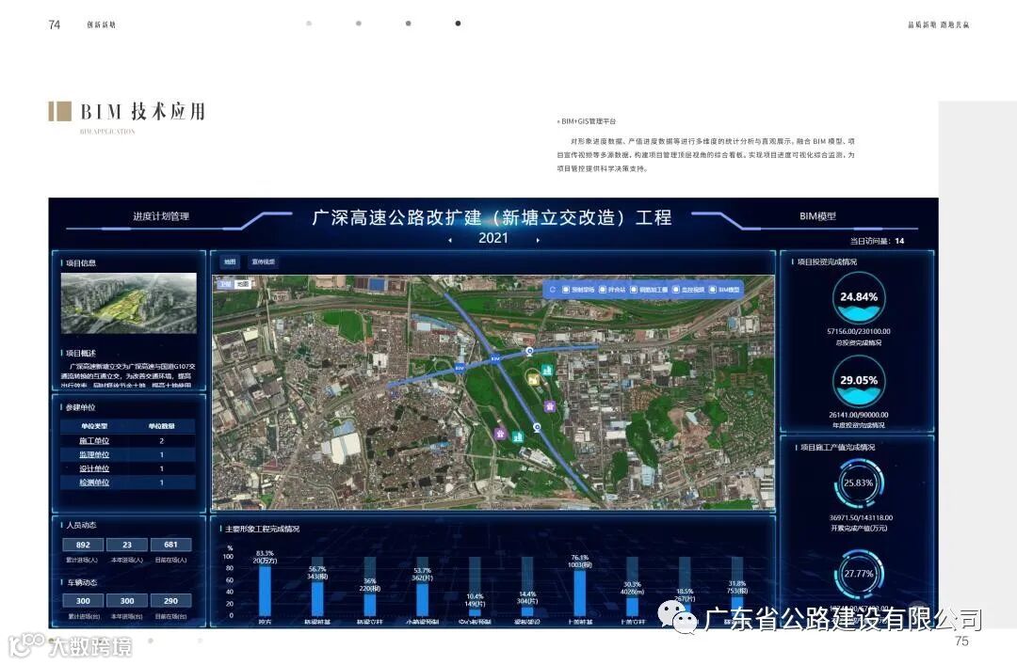Click the 监理单位 row in the 参建单位 table
The height and width of the screenshot is (665, 1017).
pyautogui.click(x=128, y=454)
